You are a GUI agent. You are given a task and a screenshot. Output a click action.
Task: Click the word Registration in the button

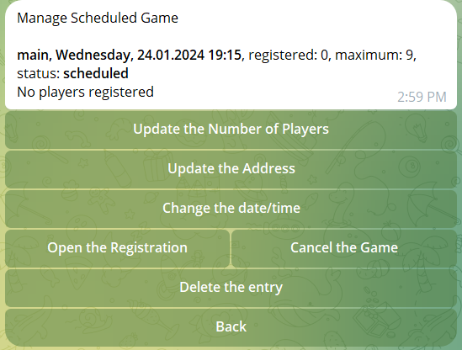tap(149, 247)
